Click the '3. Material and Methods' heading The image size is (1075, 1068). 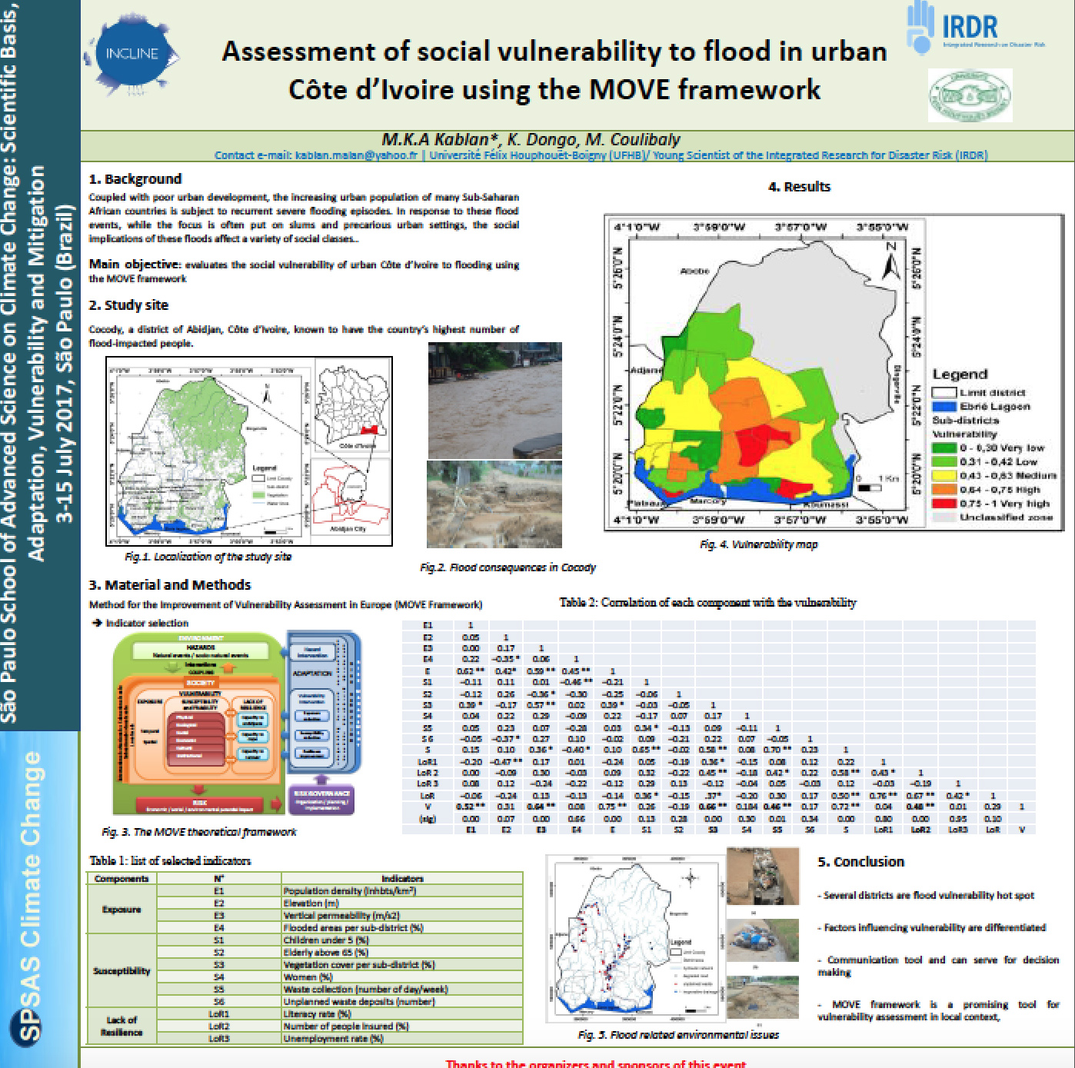tap(170, 585)
